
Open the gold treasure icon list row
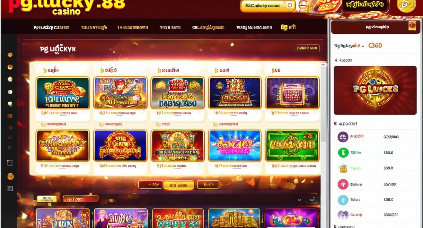pyautogui.click(x=375, y=168)
